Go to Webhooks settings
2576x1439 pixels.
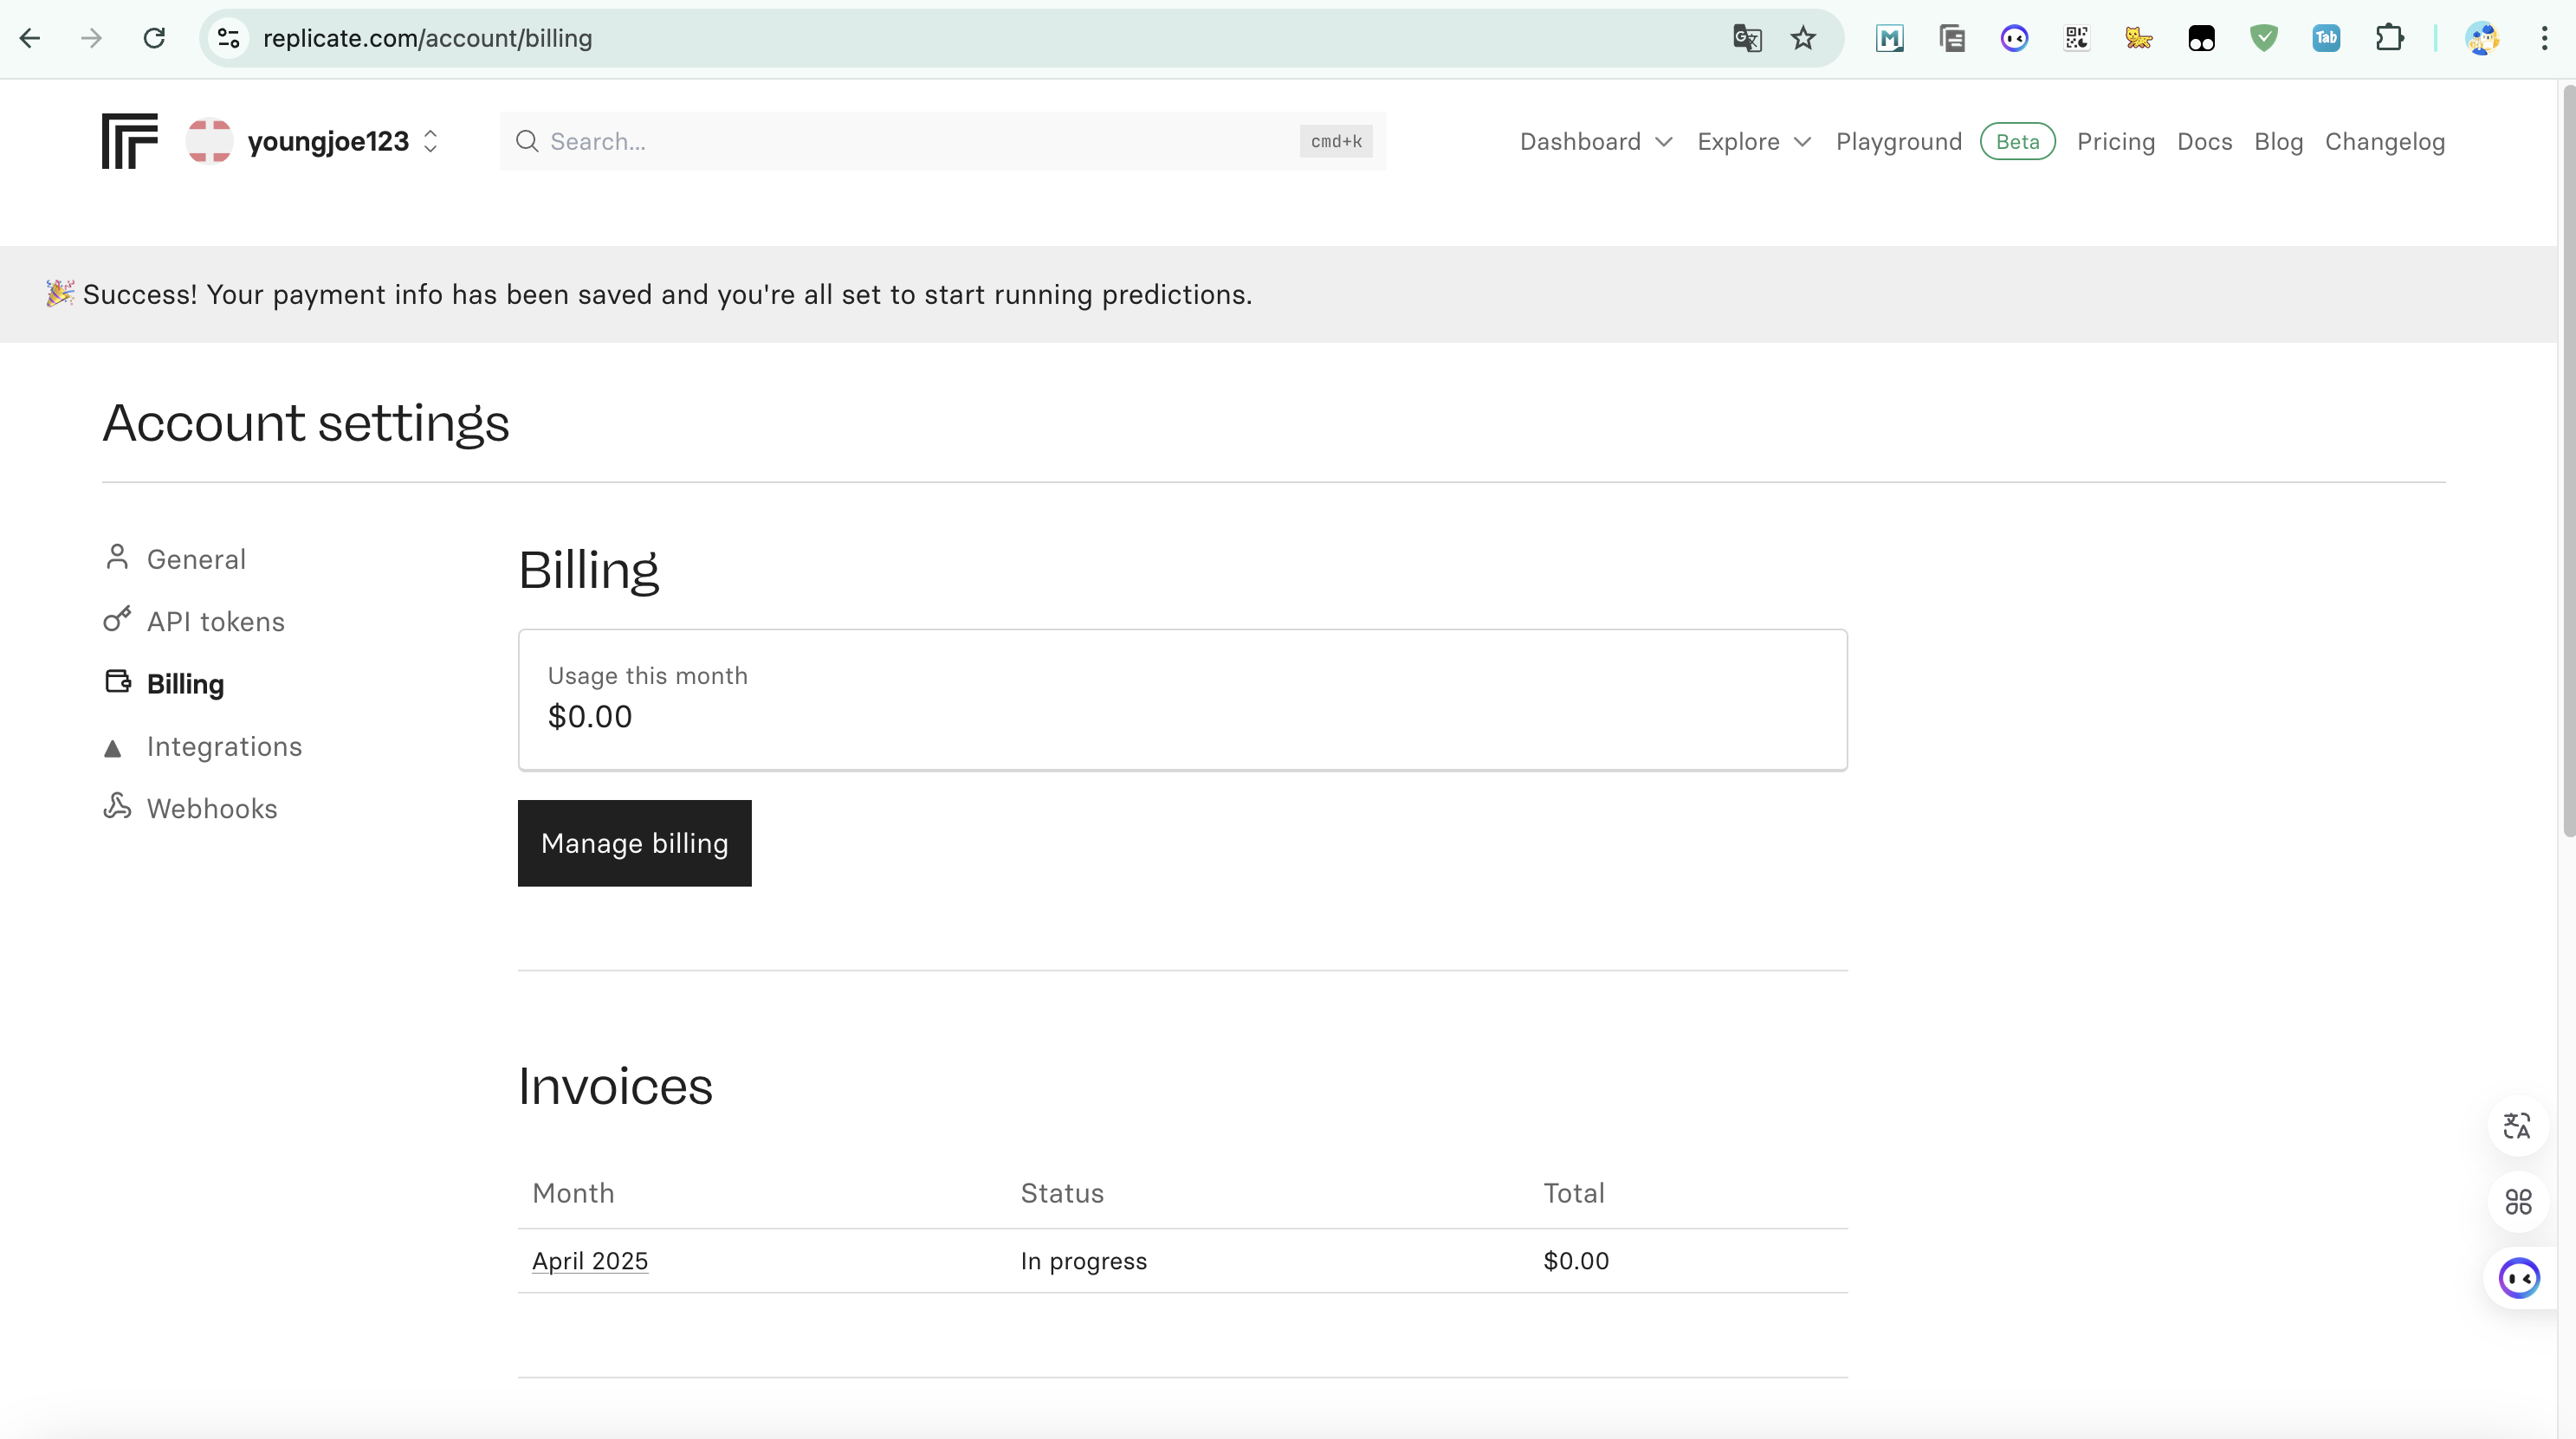pyautogui.click(x=211, y=809)
